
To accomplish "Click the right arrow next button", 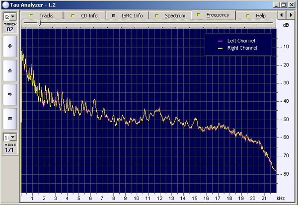I will pyautogui.click(x=10, y=94).
